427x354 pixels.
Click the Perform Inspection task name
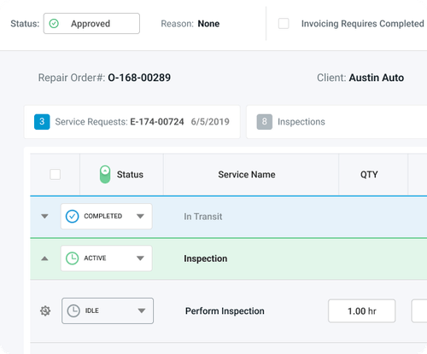[225, 310]
